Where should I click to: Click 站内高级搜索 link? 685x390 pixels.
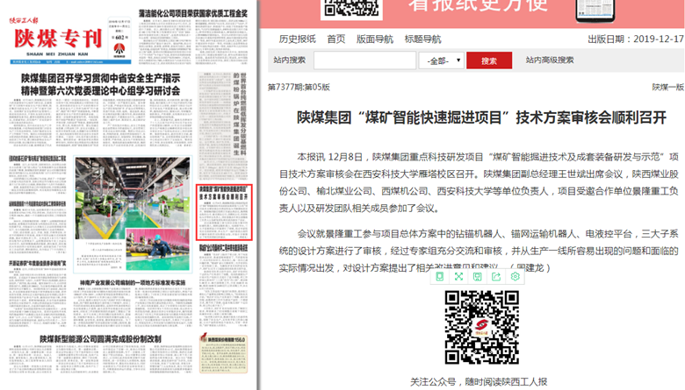[550, 60]
